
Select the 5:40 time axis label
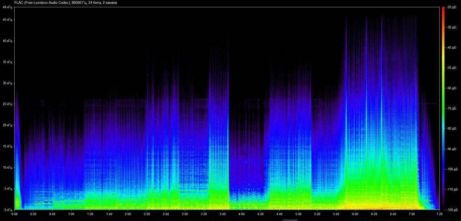(x=336, y=214)
